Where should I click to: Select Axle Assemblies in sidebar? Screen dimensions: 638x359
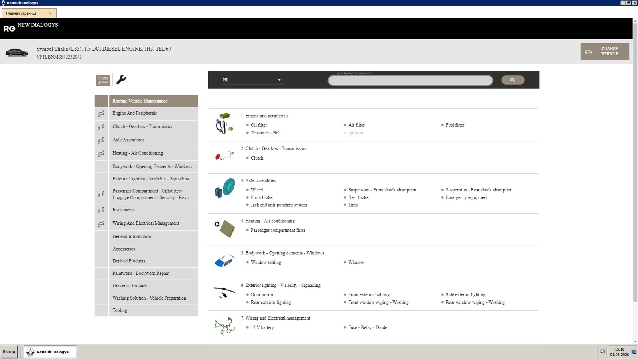[x=154, y=140]
